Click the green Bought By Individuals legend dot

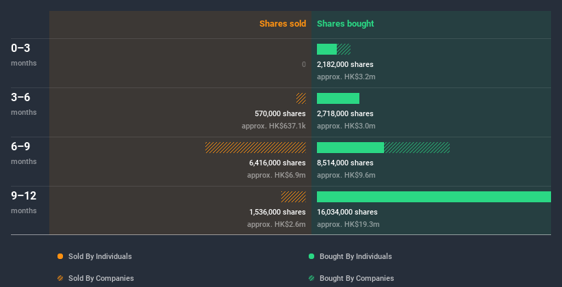311,256
